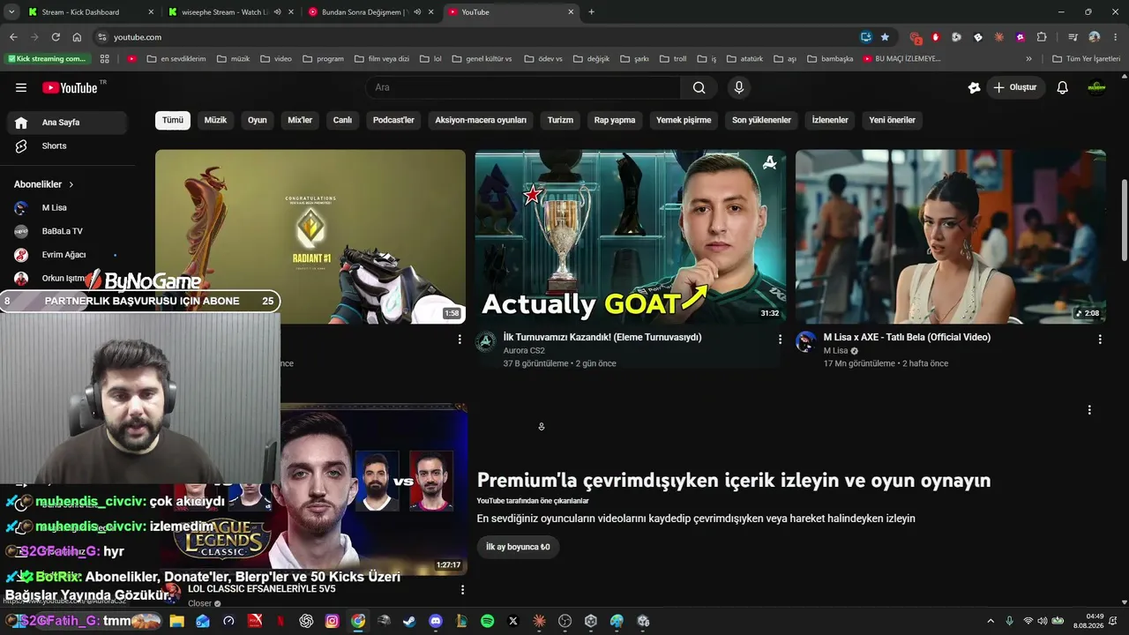This screenshot has width=1129, height=635.
Task: Open options menu for Premium promo
Action: 1089,410
